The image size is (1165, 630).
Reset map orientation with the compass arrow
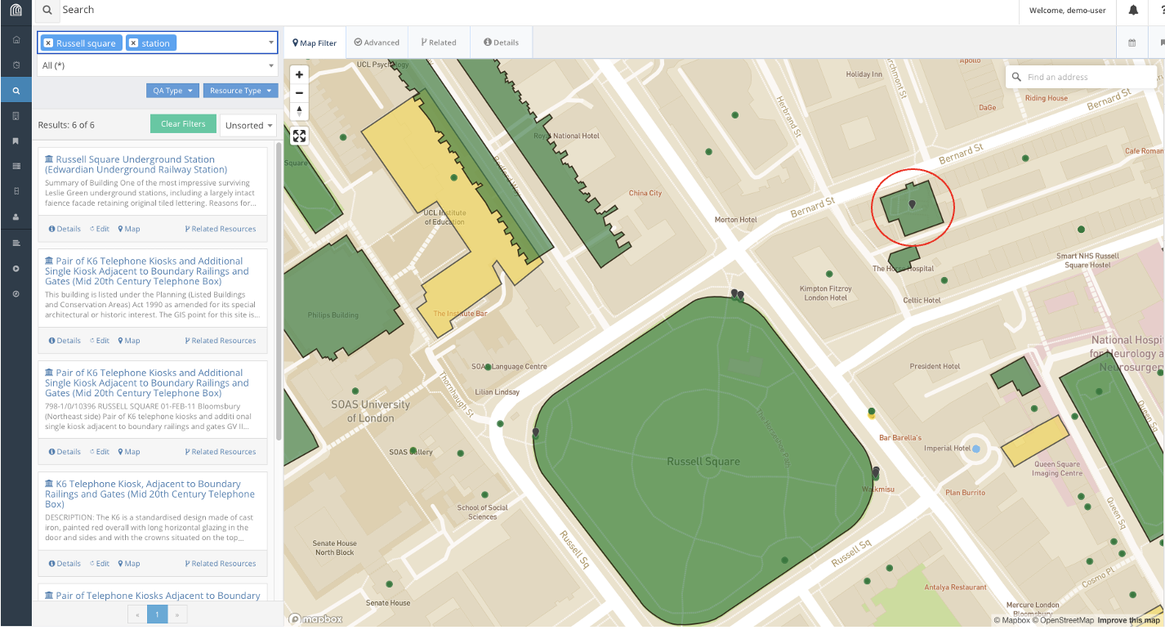(x=299, y=112)
